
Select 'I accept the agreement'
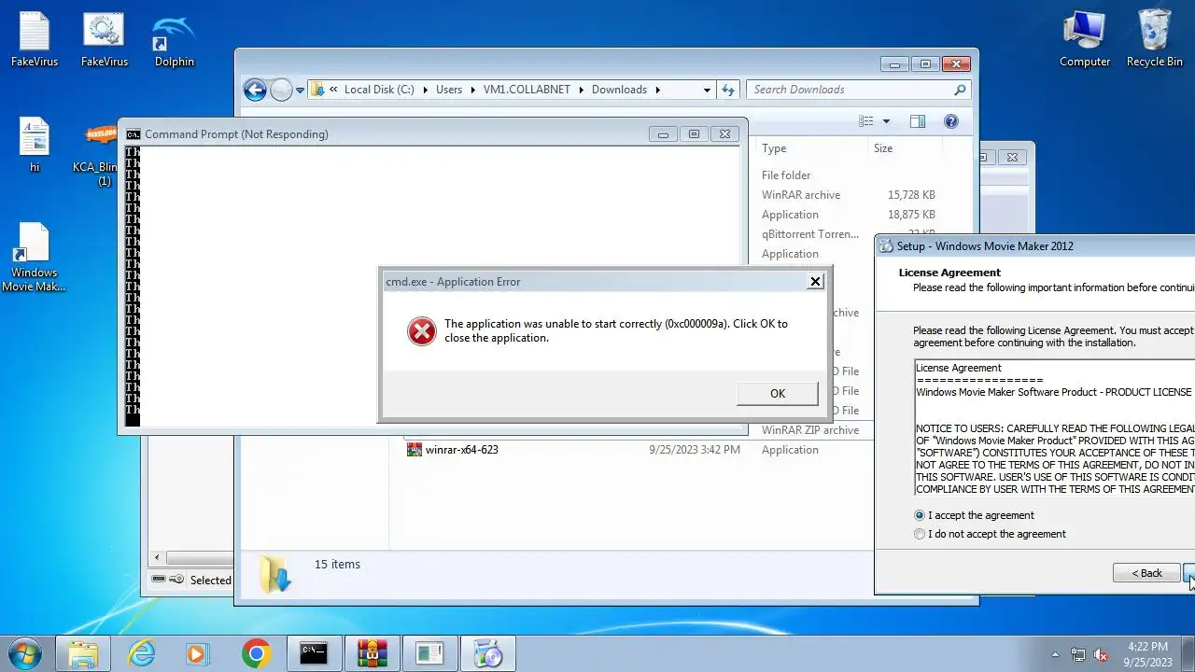(974, 515)
